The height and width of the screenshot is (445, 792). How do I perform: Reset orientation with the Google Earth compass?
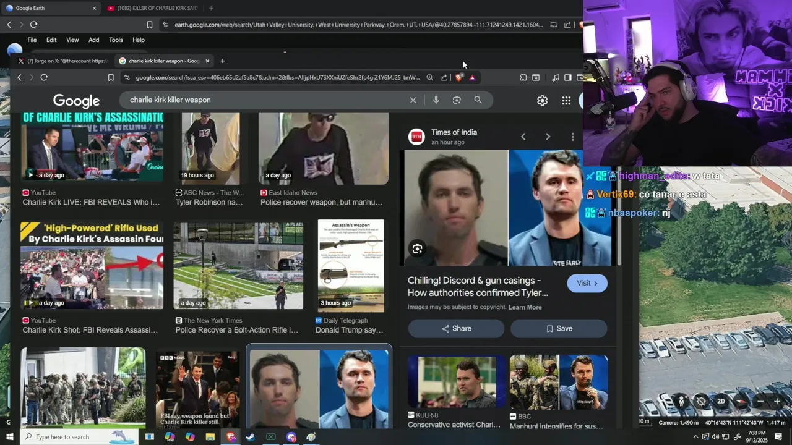coord(741,401)
